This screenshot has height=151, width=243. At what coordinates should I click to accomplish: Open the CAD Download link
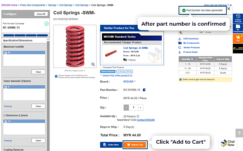pos(191,38)
